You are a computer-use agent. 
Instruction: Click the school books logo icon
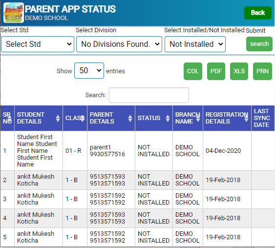coord(14,13)
